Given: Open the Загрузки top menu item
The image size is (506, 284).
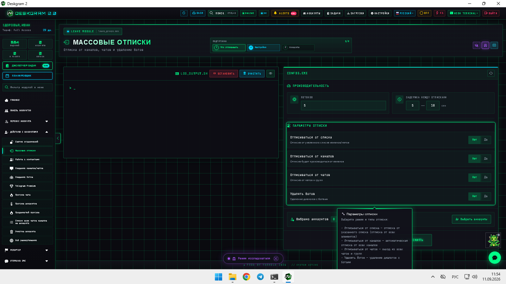Looking at the screenshot, I should point(355,13).
